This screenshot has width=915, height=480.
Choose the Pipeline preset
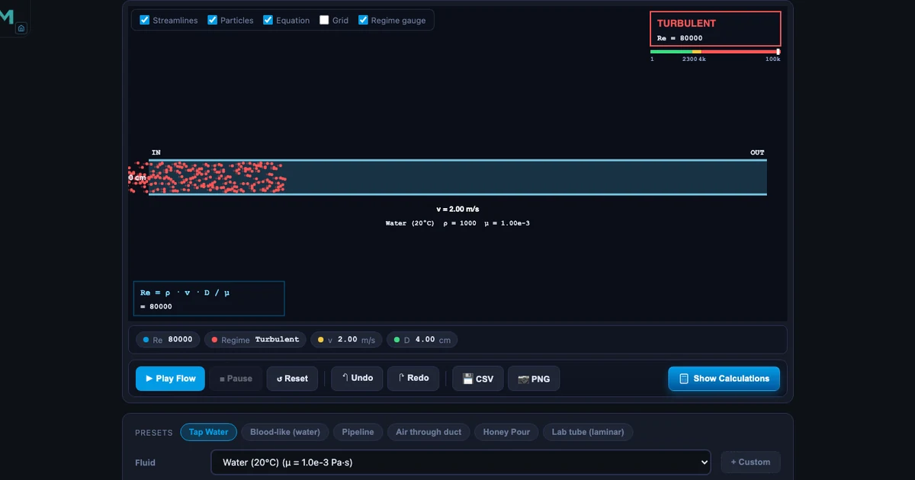(x=358, y=432)
